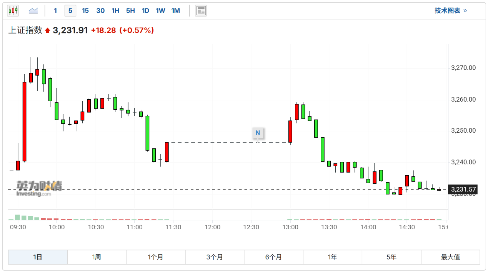Select the 5 minute interval
488x273 pixels.
point(70,11)
